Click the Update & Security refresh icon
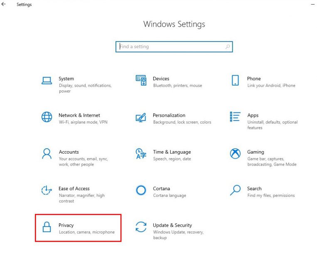Viewport: 317px width, 274px height. tap(141, 227)
